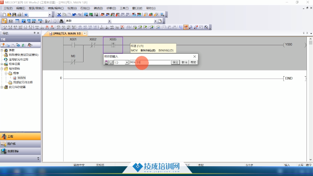Copy with the toolbar copy icon
Image resolution: width=313 pixels, height=176 pixels.
coord(64,15)
